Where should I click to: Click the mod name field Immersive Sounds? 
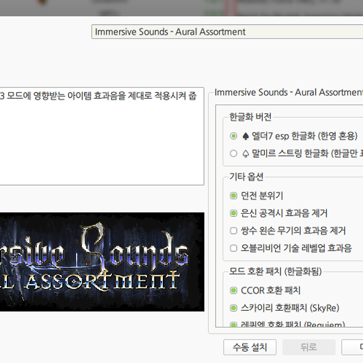227,32
